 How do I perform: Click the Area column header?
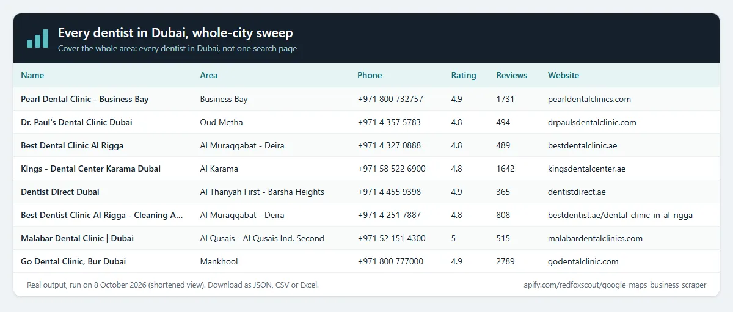[x=209, y=76]
